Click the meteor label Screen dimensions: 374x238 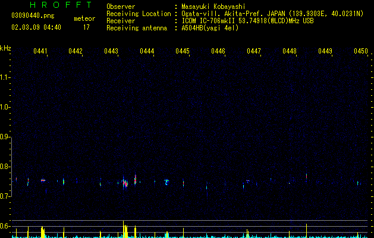84,18
